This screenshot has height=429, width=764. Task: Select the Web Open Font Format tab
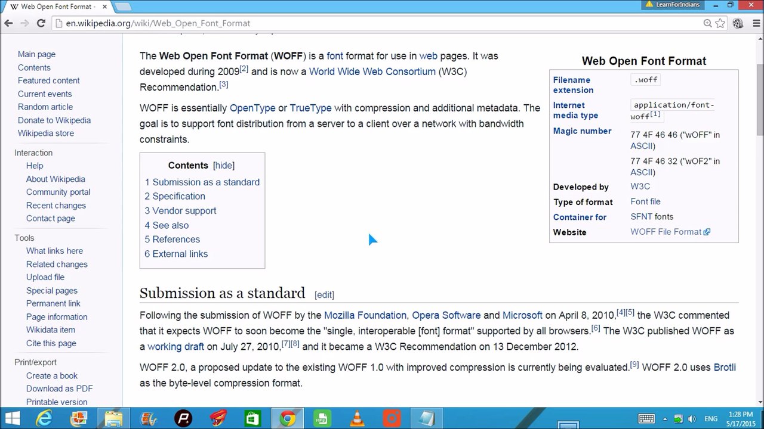tap(57, 7)
